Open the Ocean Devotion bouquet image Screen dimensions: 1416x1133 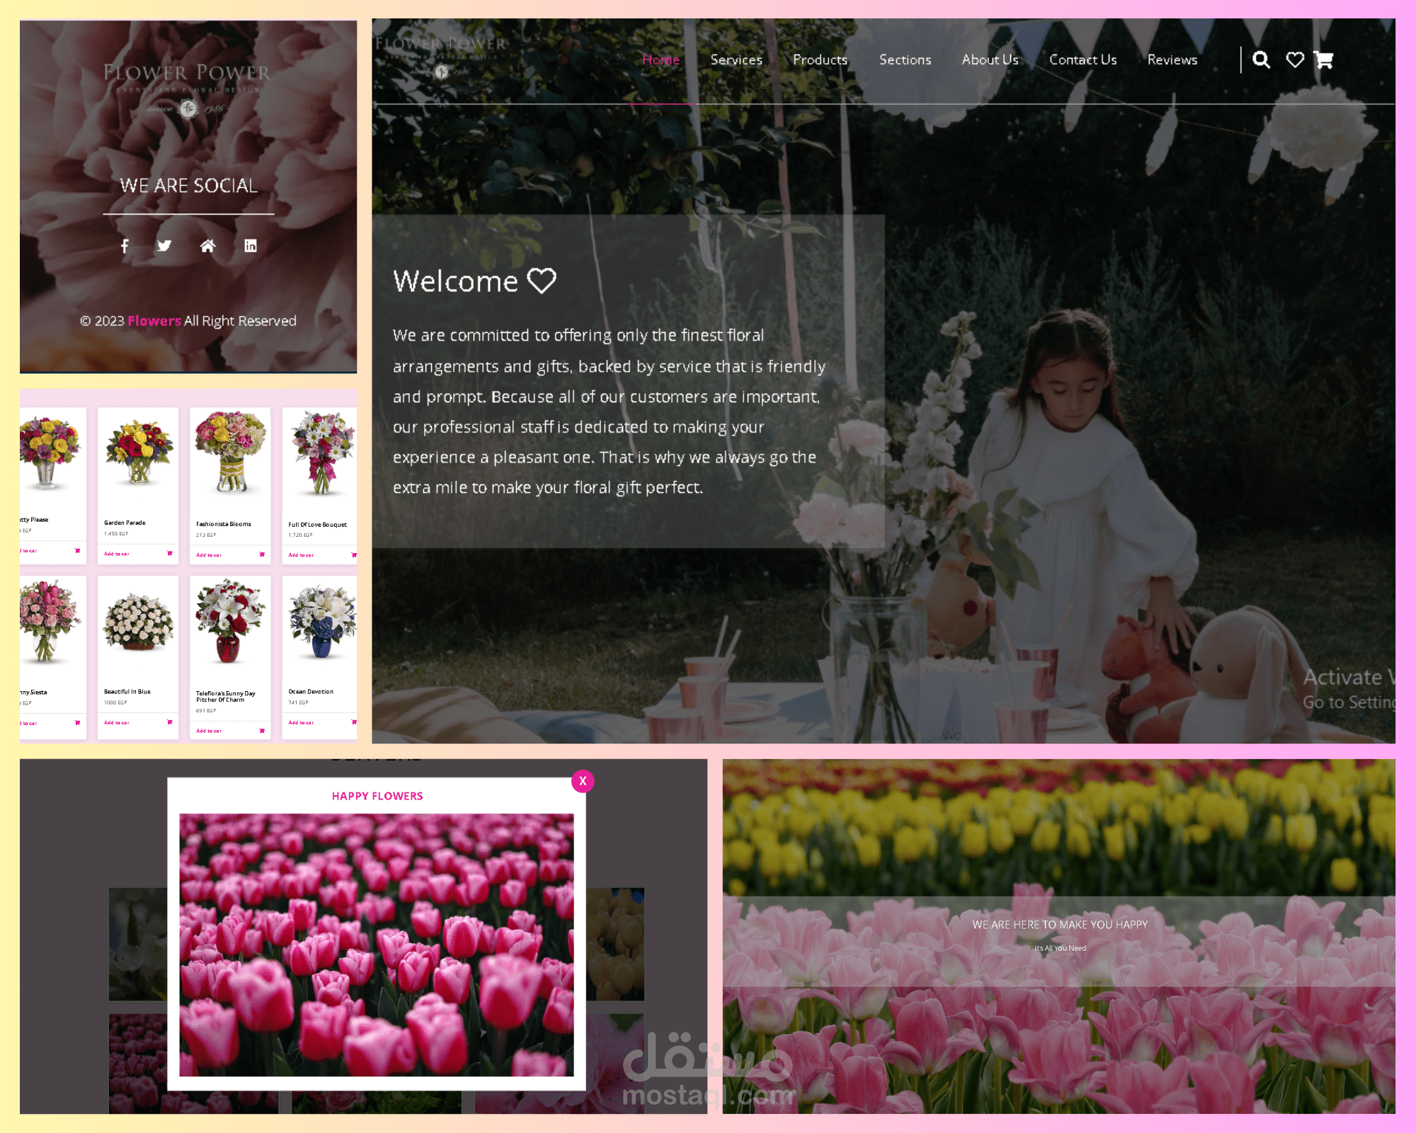[x=323, y=621]
